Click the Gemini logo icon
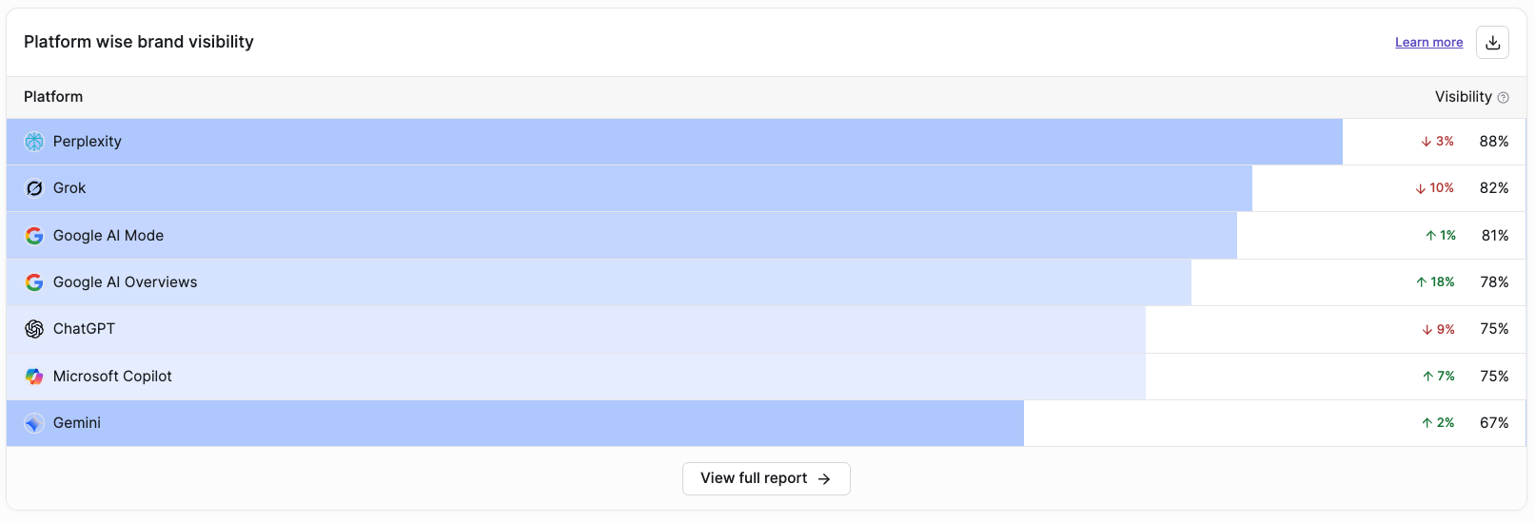 34,423
